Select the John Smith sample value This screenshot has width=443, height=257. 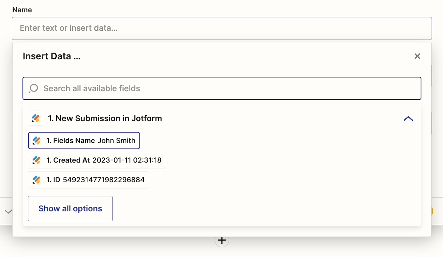pos(116,141)
